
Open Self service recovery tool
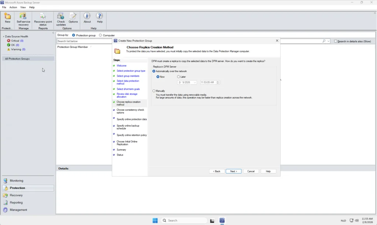(x=23, y=16)
